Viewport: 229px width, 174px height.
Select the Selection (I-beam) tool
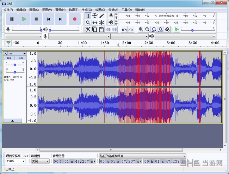pyautogui.click(x=88, y=16)
